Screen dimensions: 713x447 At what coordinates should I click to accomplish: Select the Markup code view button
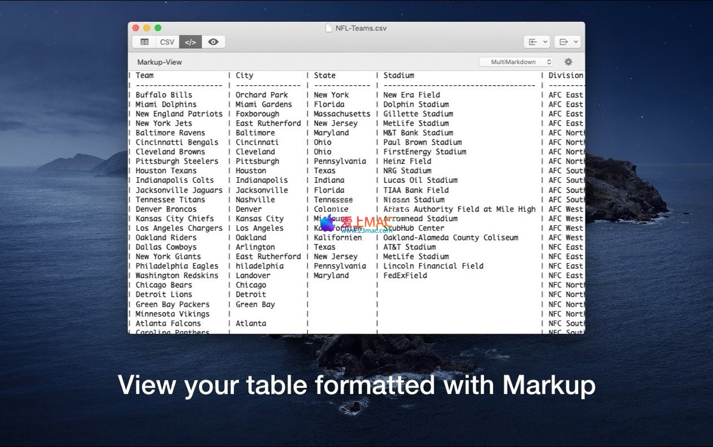click(191, 42)
